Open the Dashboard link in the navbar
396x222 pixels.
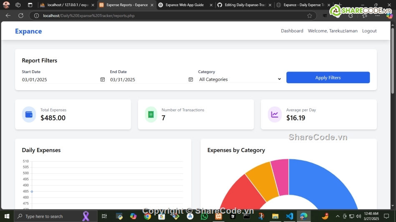pyautogui.click(x=292, y=31)
